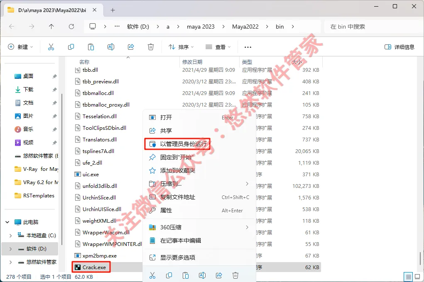Click the PC monitor icon in address bar
Viewport: 424px width, 282px height.
(x=93, y=27)
